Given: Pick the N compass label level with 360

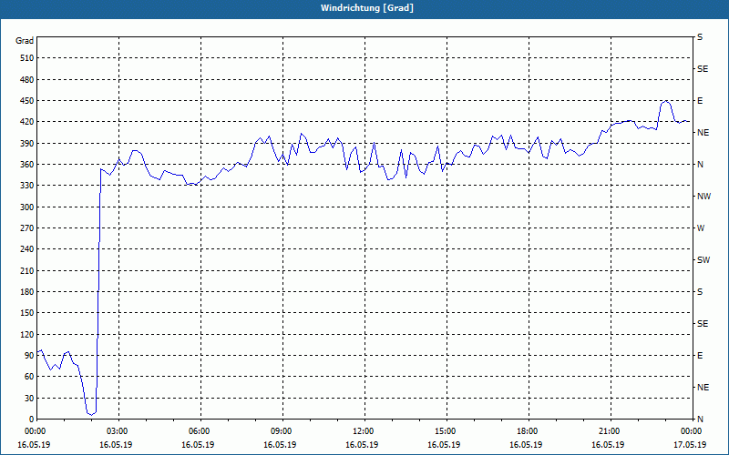Looking at the screenshot, I should point(700,165).
